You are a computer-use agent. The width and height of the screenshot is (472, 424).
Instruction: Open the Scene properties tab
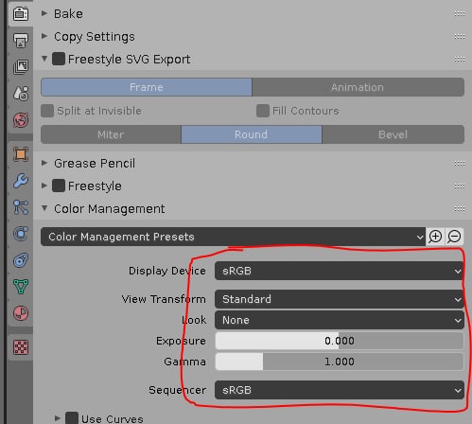(x=21, y=94)
